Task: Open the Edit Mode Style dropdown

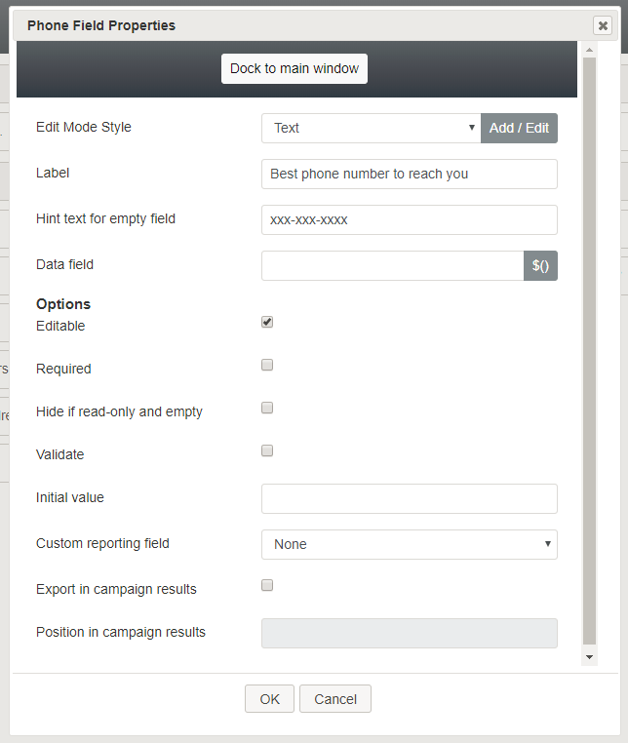Action: 372,128
